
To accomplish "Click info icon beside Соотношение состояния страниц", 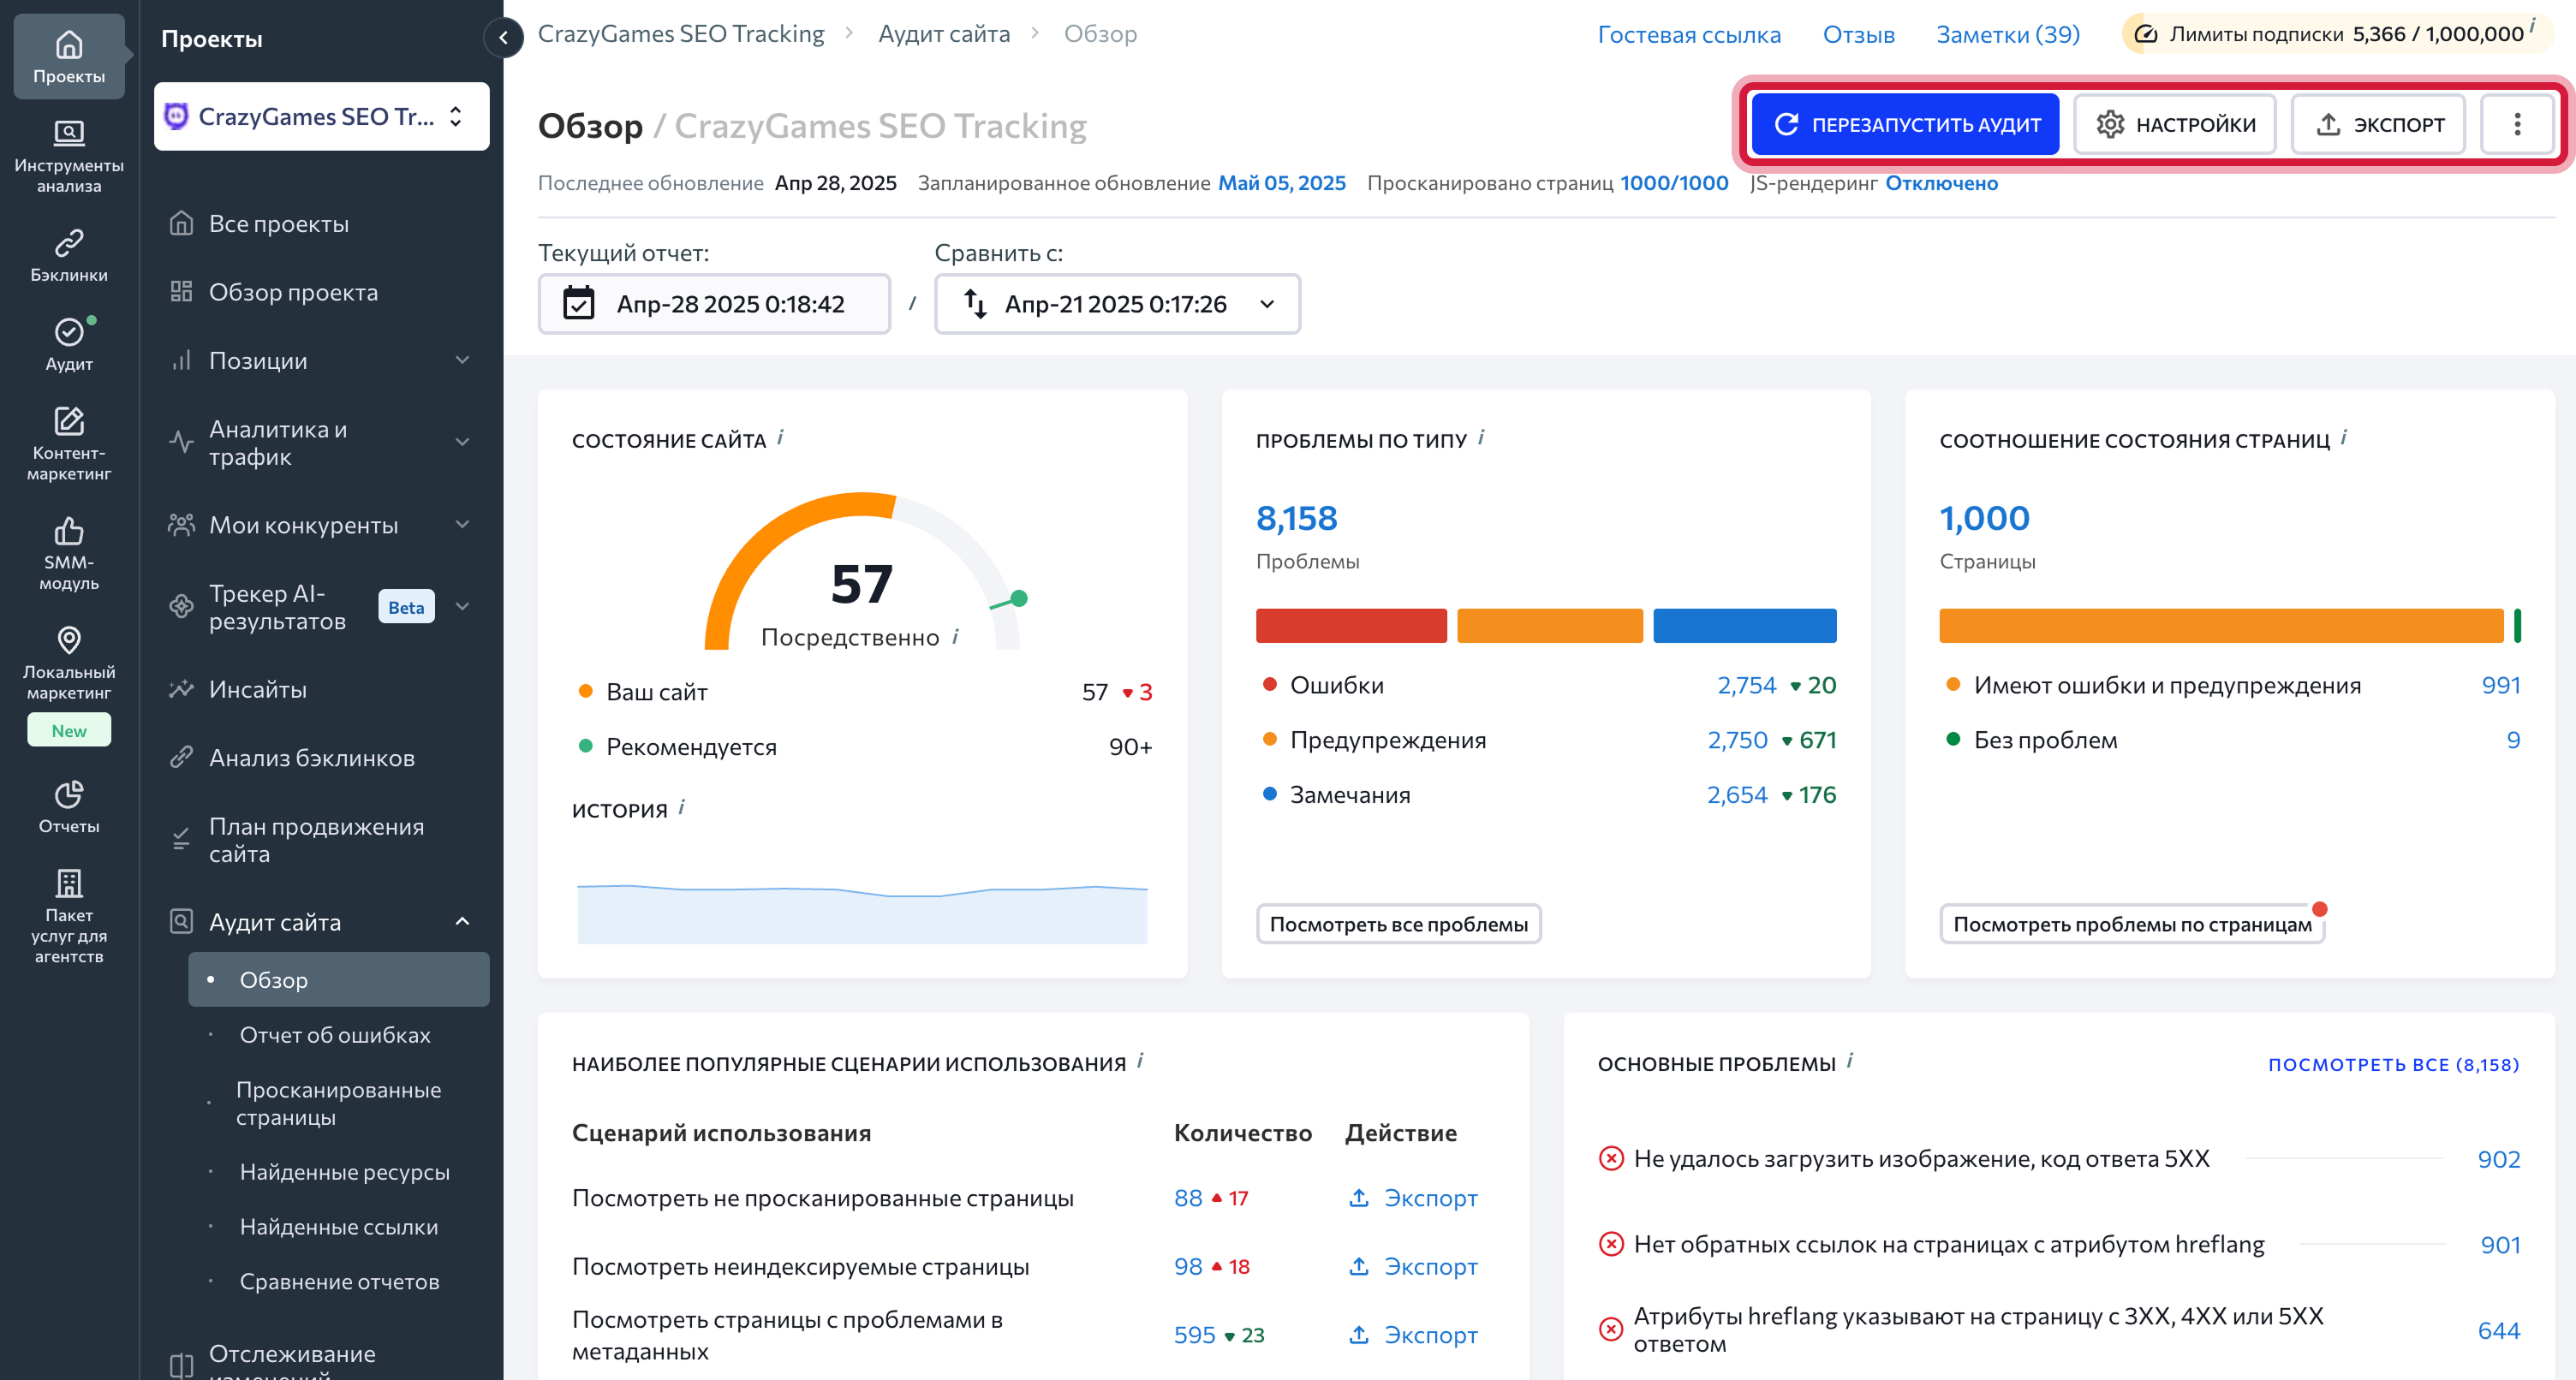I will [x=2344, y=438].
